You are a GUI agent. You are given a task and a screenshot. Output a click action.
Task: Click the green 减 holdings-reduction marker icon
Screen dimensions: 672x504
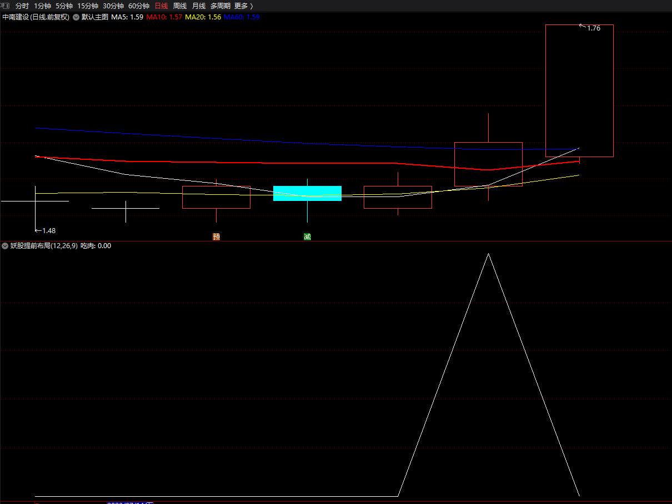pyautogui.click(x=307, y=237)
